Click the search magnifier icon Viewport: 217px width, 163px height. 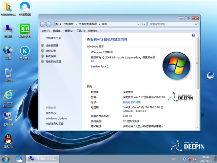(196, 24)
